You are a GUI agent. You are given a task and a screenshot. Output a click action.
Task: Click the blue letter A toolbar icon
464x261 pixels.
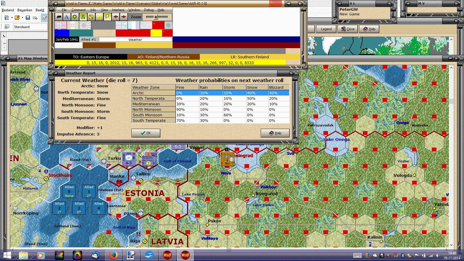pos(67,17)
